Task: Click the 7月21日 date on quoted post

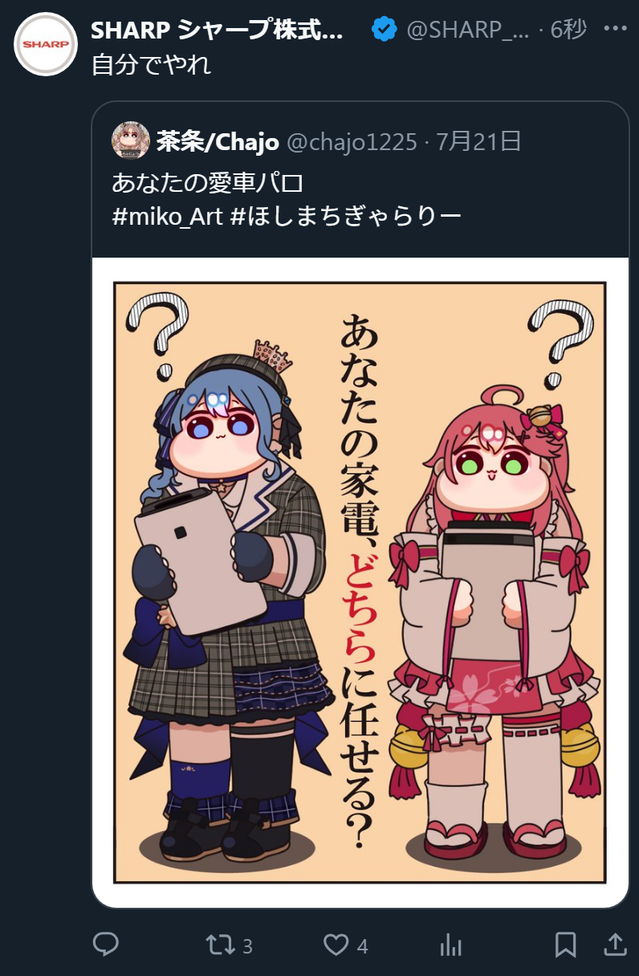Action: coord(479,142)
